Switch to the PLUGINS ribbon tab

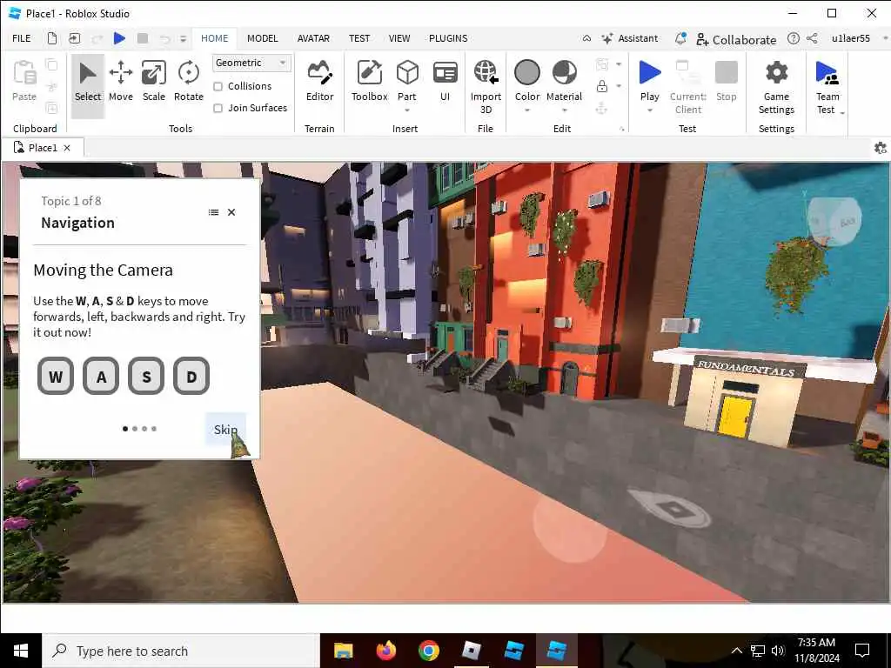[448, 38]
